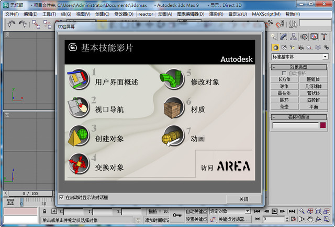Click the Undo arrow in the toolbar

11,24
